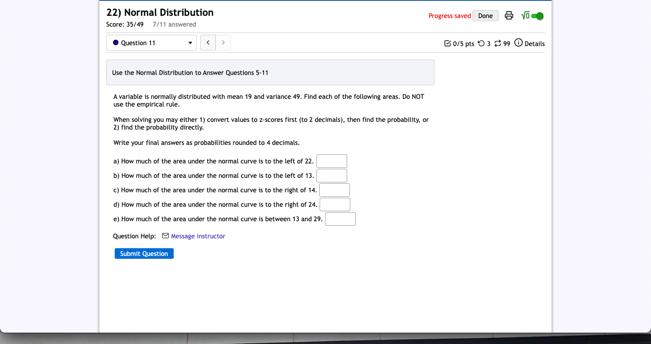Open the print dialog
This screenshot has height=344, width=651.
click(x=509, y=15)
